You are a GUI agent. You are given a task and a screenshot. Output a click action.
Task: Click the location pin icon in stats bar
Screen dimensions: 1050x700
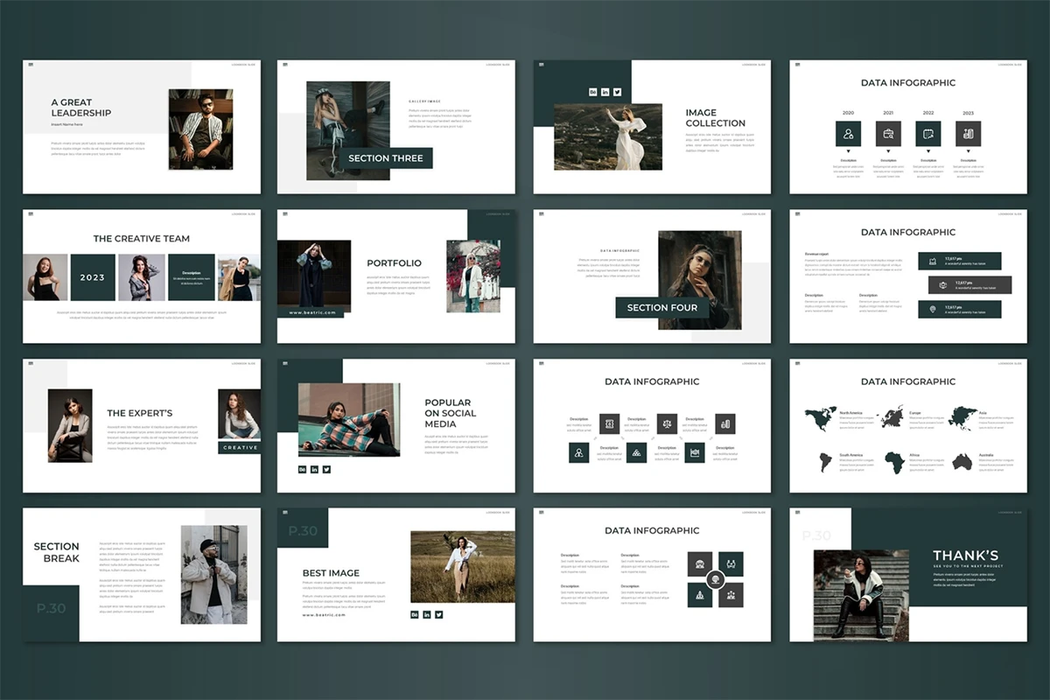tap(932, 309)
